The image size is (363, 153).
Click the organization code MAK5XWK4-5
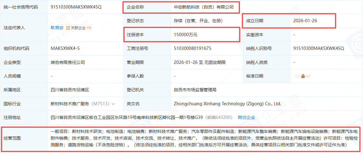click(65, 48)
